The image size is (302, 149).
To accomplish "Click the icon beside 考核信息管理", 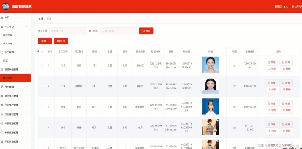I will [x=2, y=132].
